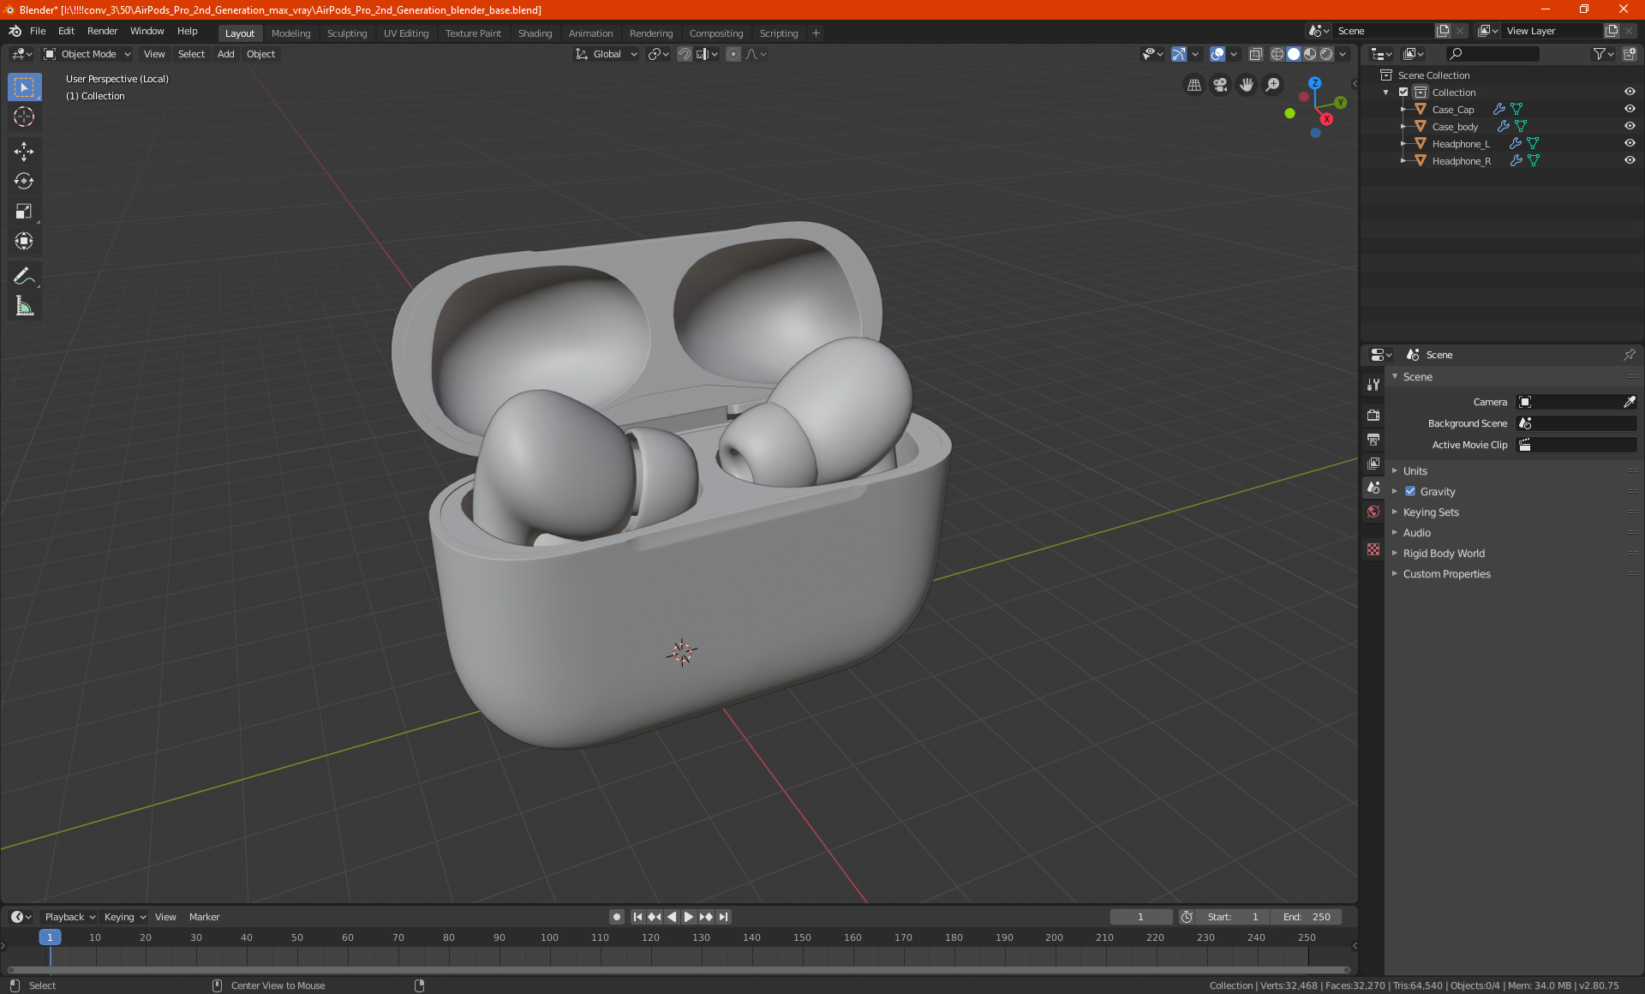Expand the Units panel
Screen dimensions: 1645x994
point(1415,470)
